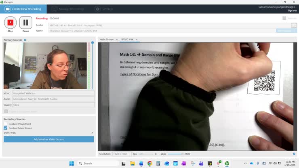The image size is (299, 168).
Task: Open the volume speaker tray icon
Action: pos(275,164)
